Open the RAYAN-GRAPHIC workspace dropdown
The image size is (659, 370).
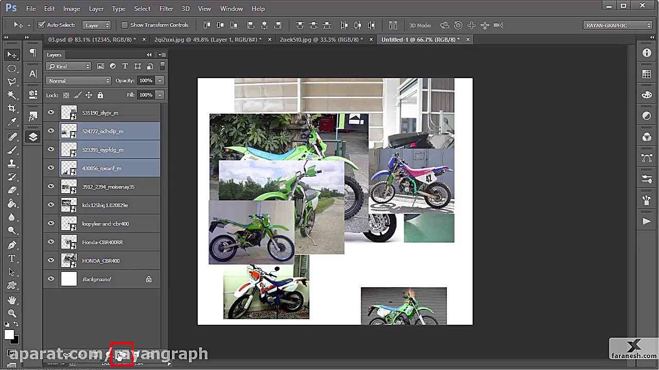(618, 25)
